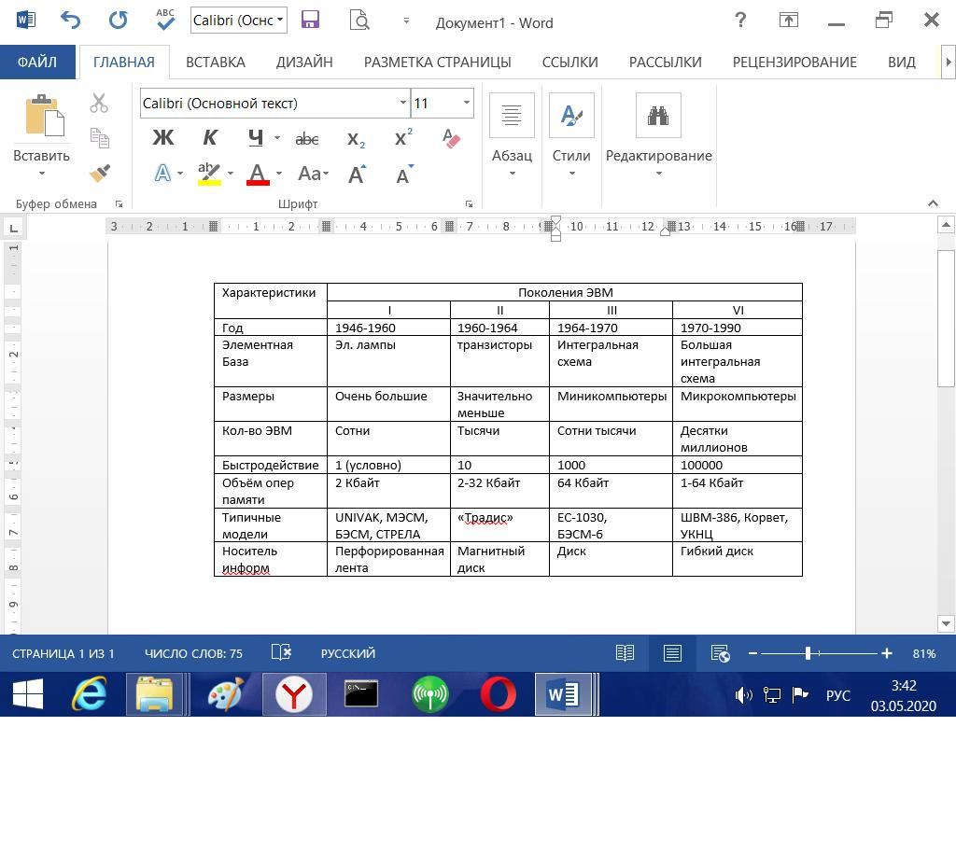Click the zoom slider handle
The height and width of the screenshot is (866, 956).
[x=808, y=653]
